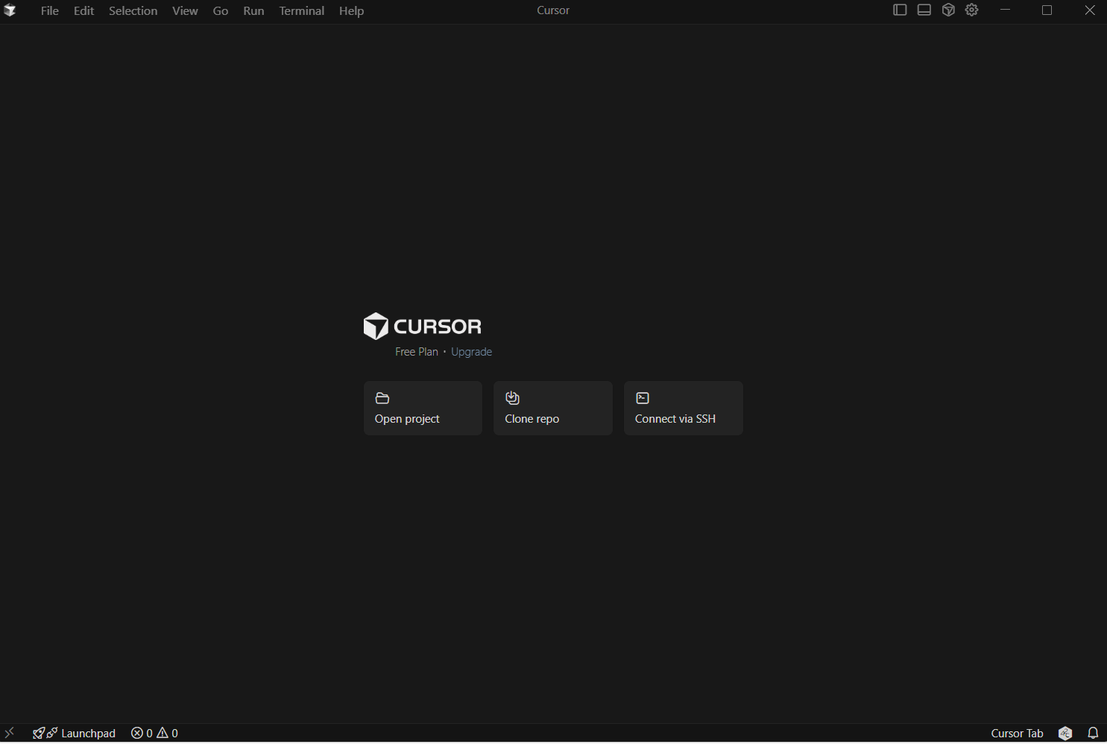Click the Connect via SSH card
Viewport: 1107px width, 744px height.
click(x=684, y=408)
